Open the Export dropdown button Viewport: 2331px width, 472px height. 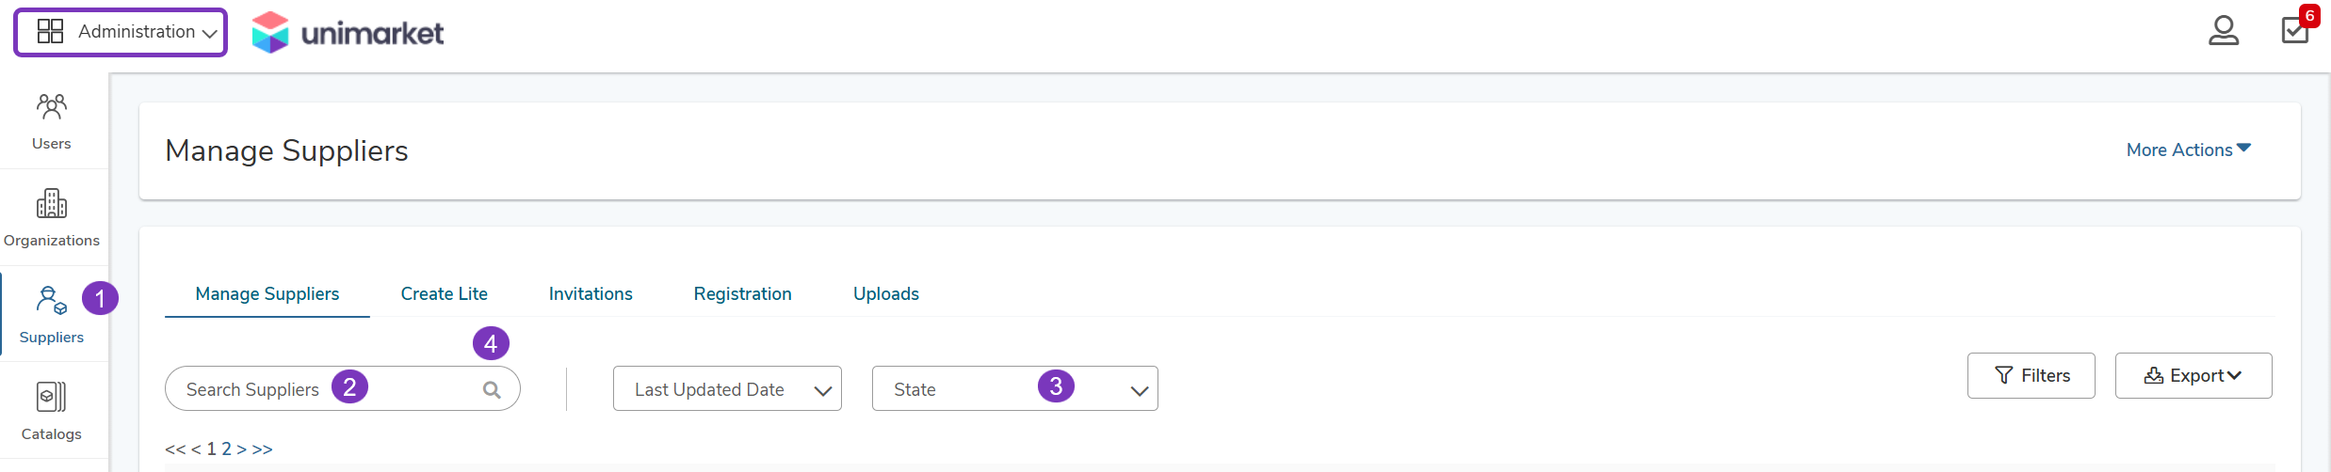pyautogui.click(x=2193, y=376)
